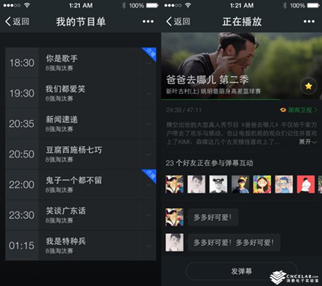
Task: Select the 豆腐西施杨七巧 program entry
Action: [x=80, y=154]
